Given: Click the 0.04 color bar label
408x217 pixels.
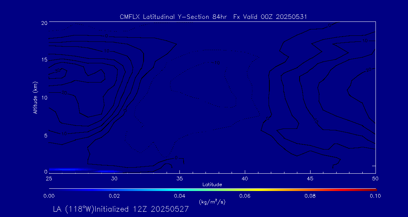Looking at the screenshot, I should [x=179, y=196].
